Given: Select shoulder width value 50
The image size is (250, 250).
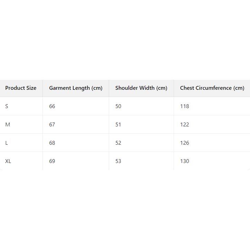Looking at the screenshot, I should click(x=118, y=106).
